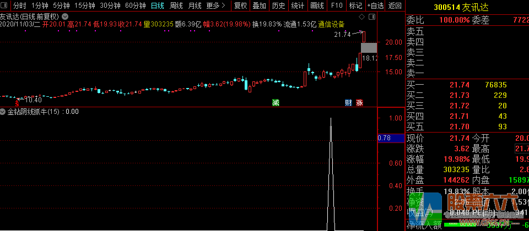
Task: Select the 1分钟 period
Action: click(x=40, y=5)
